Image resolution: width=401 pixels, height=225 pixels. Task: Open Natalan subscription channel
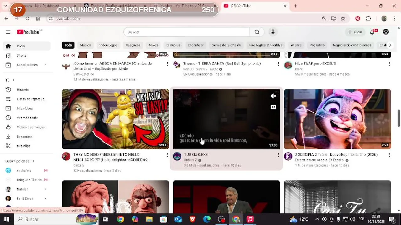click(27, 189)
